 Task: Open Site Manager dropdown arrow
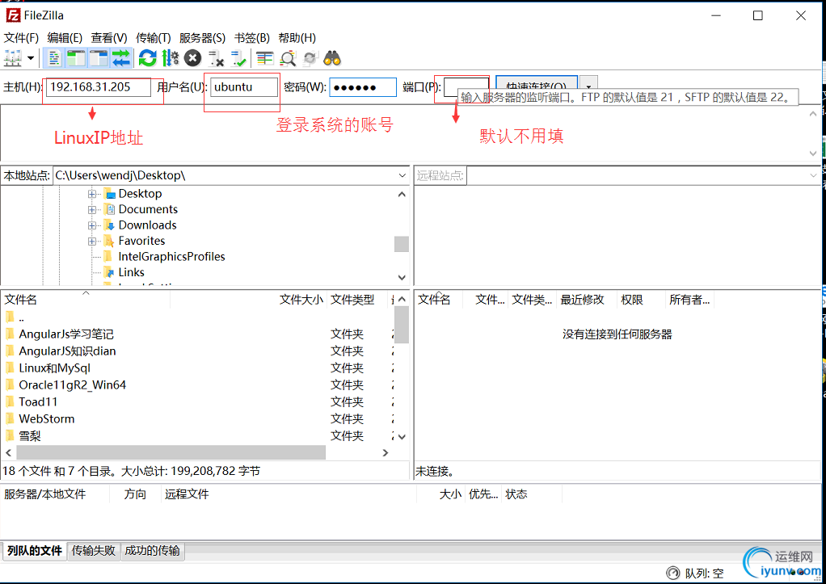[31, 58]
